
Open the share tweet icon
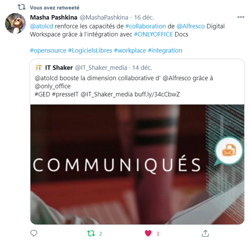(205, 233)
